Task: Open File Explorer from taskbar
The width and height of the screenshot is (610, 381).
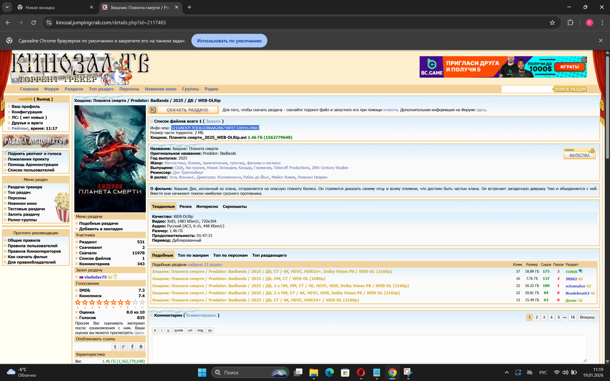Action: (314, 372)
